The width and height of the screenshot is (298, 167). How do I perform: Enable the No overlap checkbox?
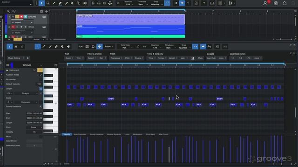[x=41, y=79]
